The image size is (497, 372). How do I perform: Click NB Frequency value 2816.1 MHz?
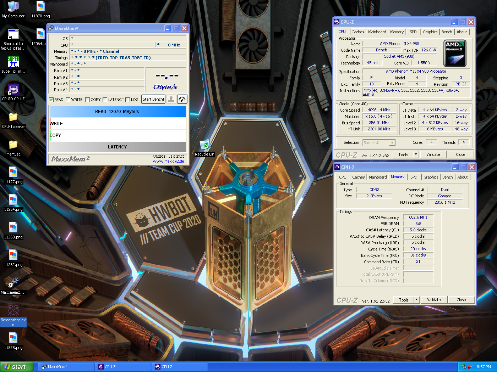pyautogui.click(x=444, y=202)
